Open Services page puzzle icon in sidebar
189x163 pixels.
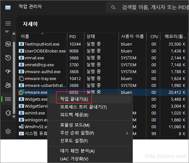point(8,113)
